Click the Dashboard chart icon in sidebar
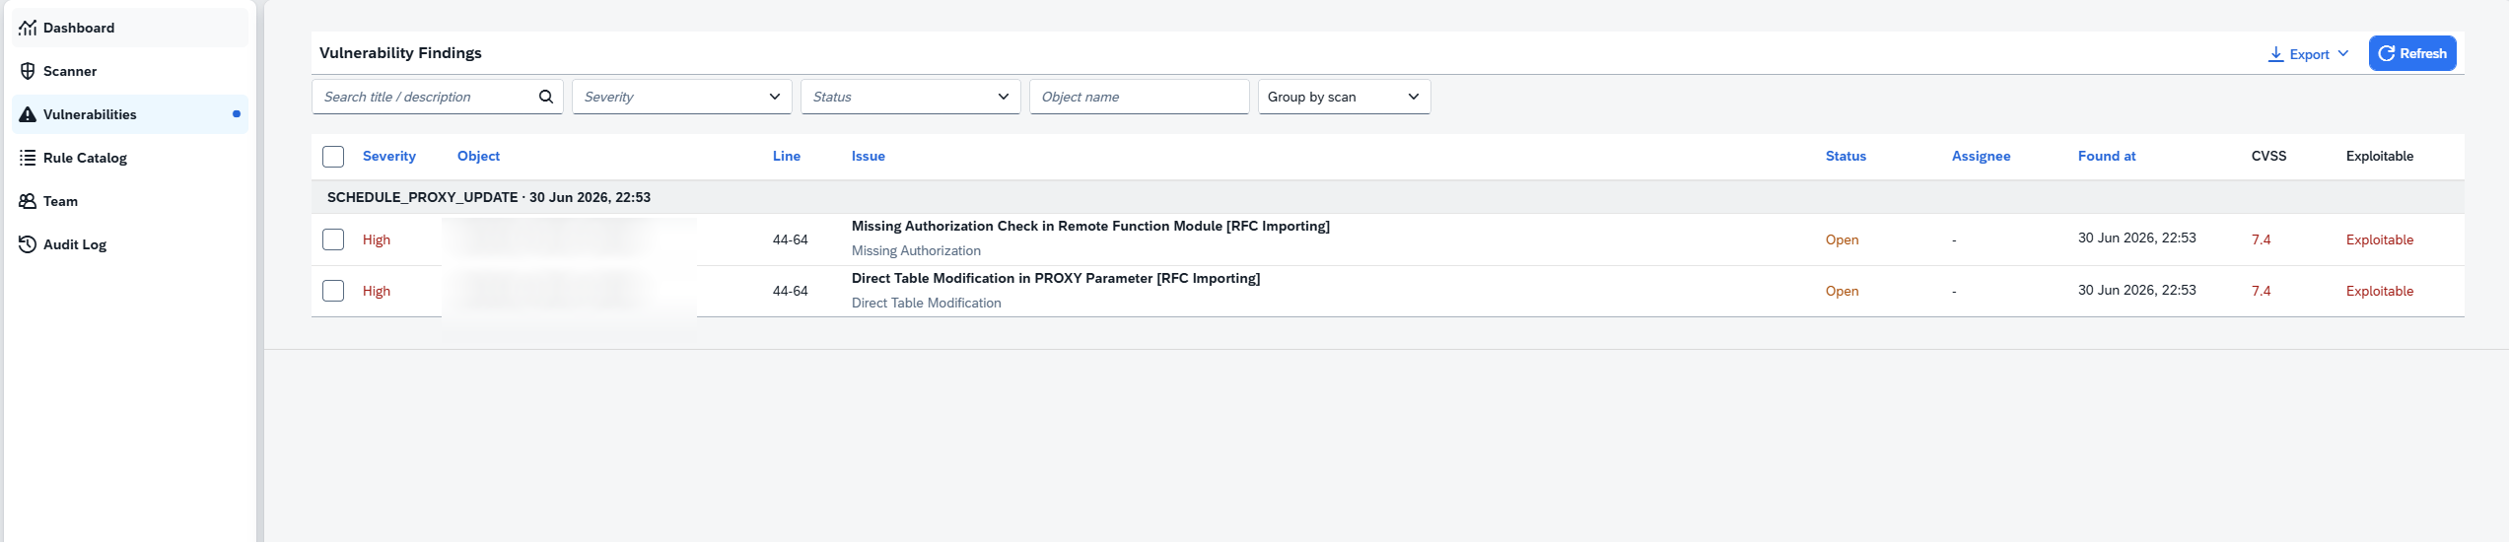Screen dimensions: 2509x544 28,28
